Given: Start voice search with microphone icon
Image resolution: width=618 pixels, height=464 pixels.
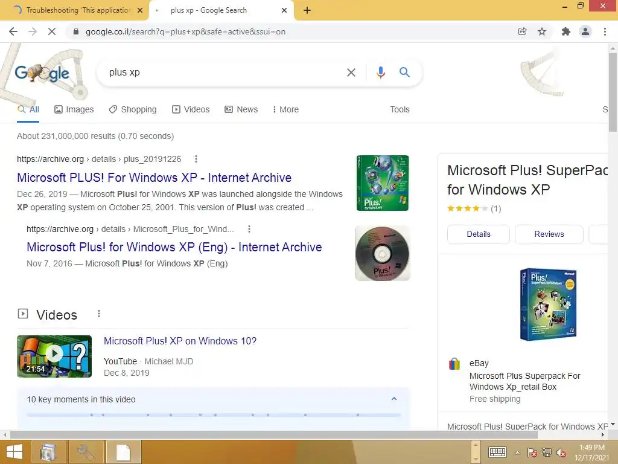Looking at the screenshot, I should (x=380, y=72).
